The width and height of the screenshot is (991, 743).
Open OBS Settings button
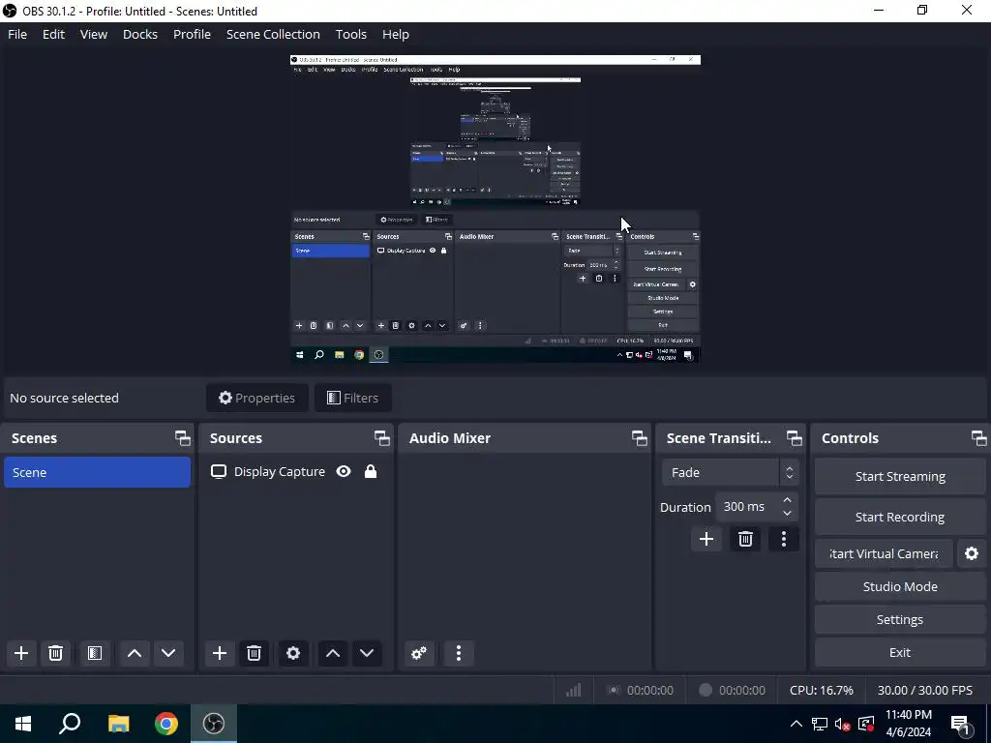(900, 620)
